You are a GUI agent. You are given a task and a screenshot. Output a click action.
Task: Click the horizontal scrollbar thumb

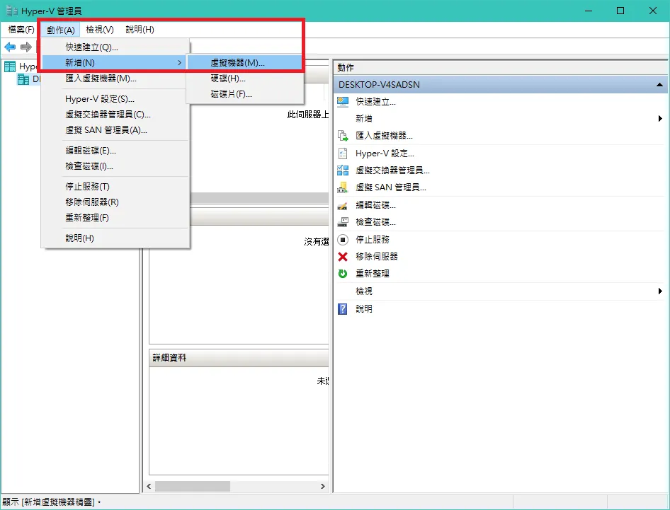192,486
